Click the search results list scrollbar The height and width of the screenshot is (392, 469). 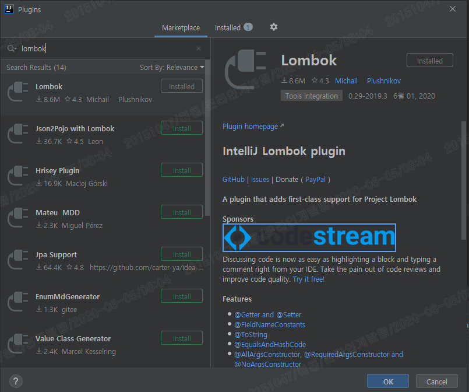point(207,138)
